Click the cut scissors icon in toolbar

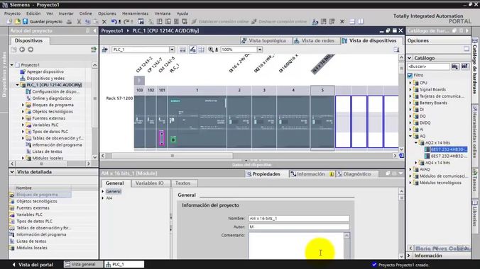click(x=79, y=22)
